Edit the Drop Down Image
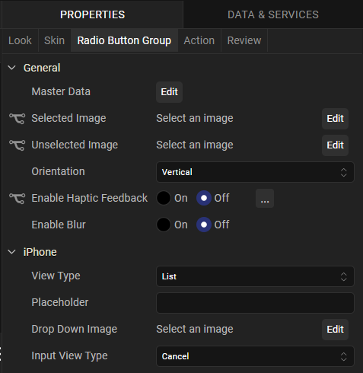 [335, 330]
